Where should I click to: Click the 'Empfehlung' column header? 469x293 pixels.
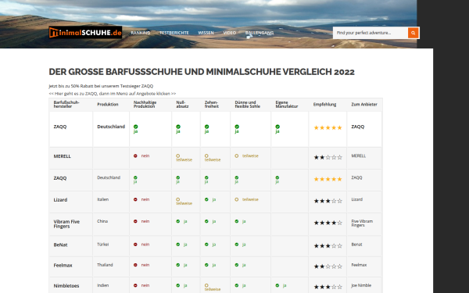point(325,105)
